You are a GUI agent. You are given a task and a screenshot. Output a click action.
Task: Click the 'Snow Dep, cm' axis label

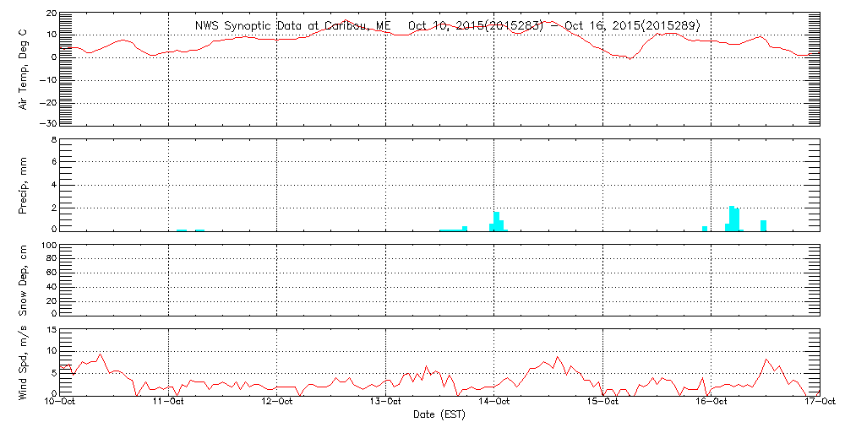pos(24,278)
